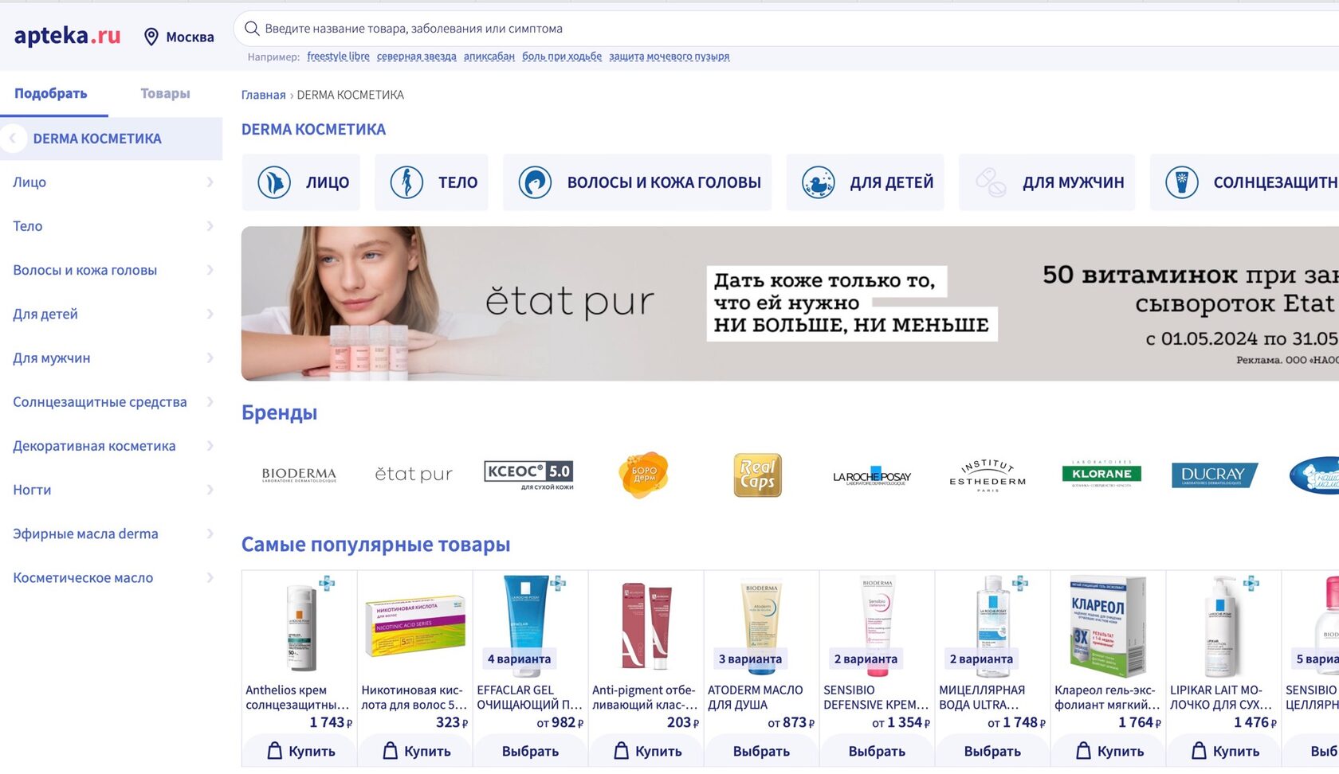This screenshot has height=774, width=1339.
Task: Open the ТЕЛО category body icon
Action: (x=406, y=182)
